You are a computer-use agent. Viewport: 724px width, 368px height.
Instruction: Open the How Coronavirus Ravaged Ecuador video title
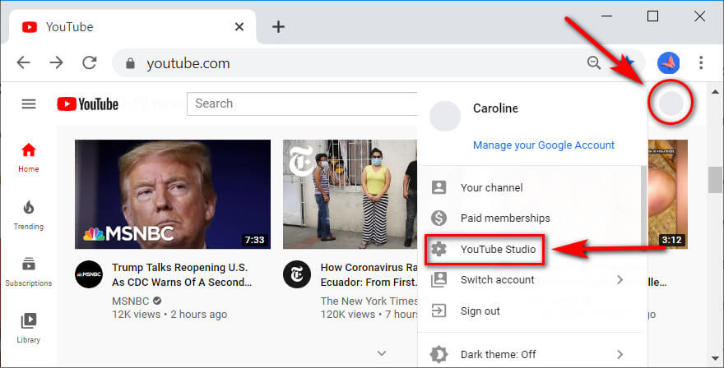tap(369, 275)
